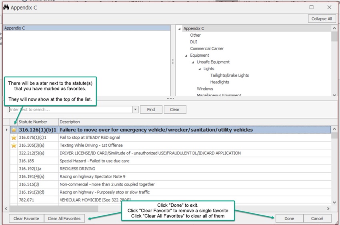Click the star beside Texting While Driving
The height and width of the screenshot is (225, 340).
[x=14, y=145]
